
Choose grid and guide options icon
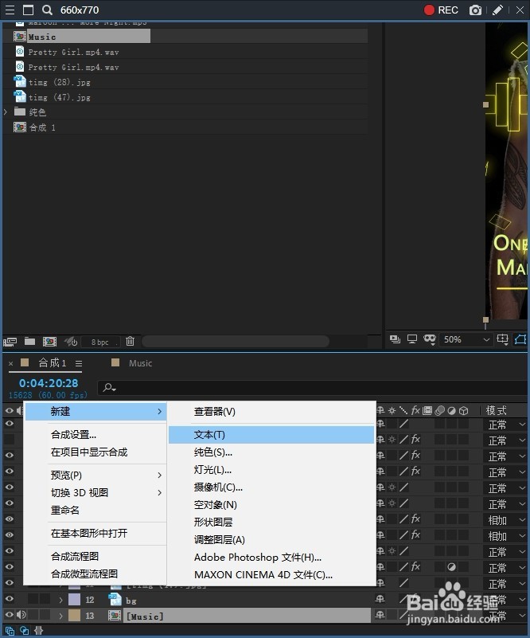503,339
